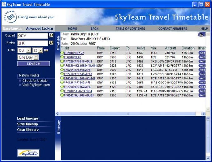Open airport lookup beside Arrive field
Viewport: 212px width, 162px height.
(51, 43)
